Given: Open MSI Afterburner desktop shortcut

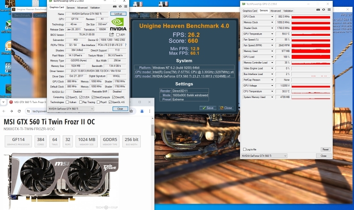Looking at the screenshot, I should 7,26.
